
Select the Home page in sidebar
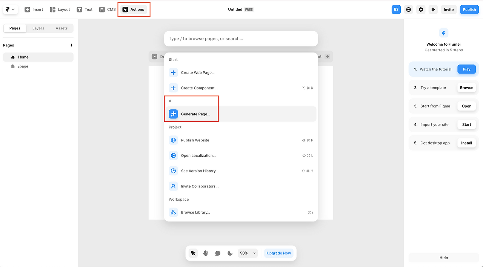coord(38,57)
